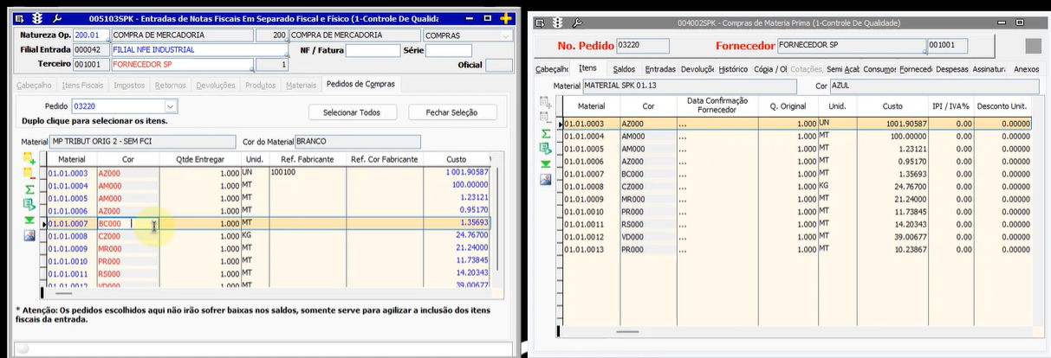Click add-row icon in Compras window grid toolbar
This screenshot has height=358, width=1051.
point(545,102)
